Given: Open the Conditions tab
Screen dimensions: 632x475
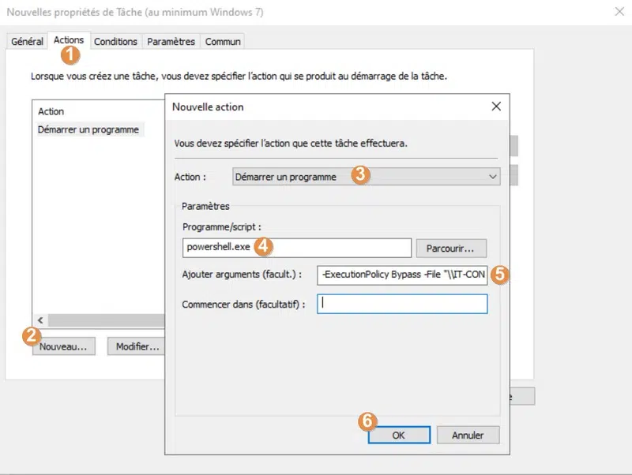Looking at the screenshot, I should pos(115,42).
